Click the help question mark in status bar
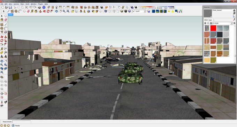 pyautogui.click(x=13, y=125)
